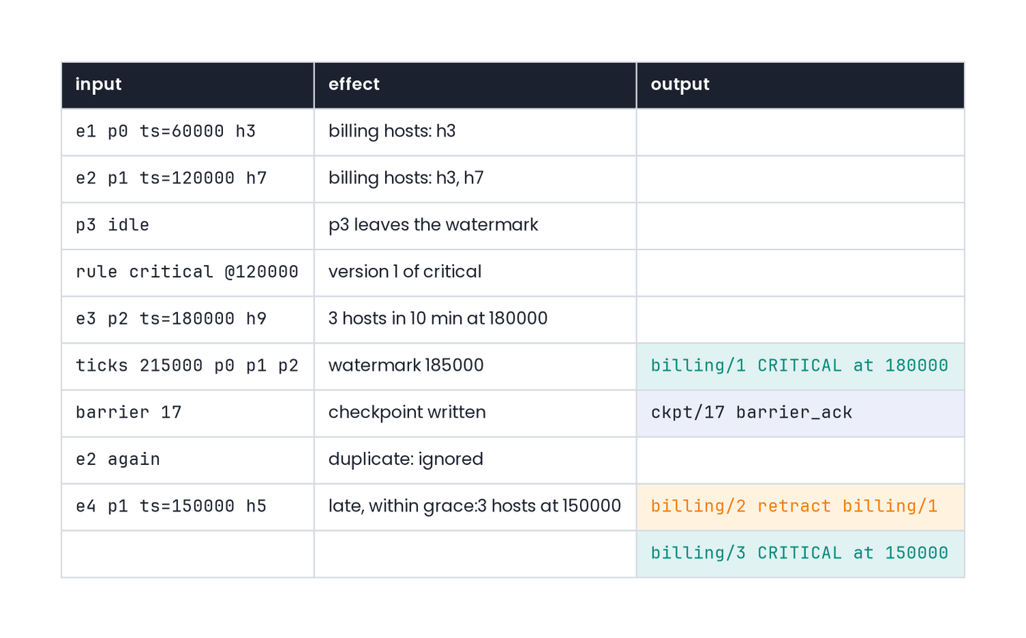Select the 'duplicate: ignored' effect
Image resolution: width=1026 pixels, height=638 pixels.
(475, 460)
